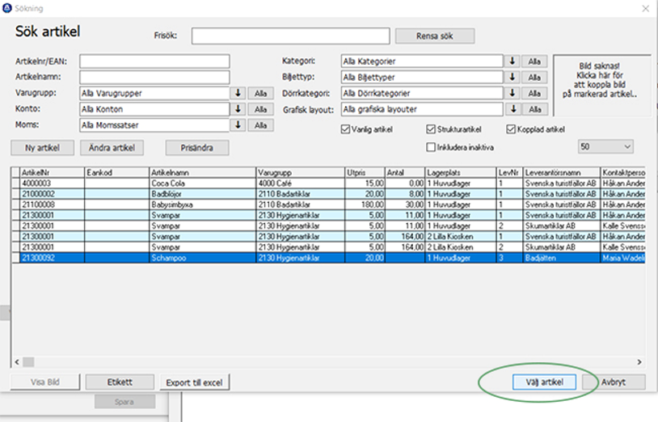
Task: Open the Moms dropdown arrow
Action: (238, 125)
